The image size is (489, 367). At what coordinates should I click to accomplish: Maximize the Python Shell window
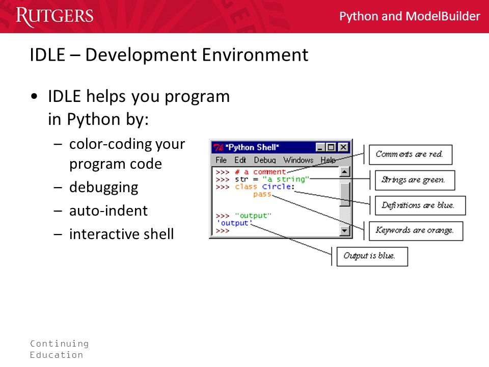point(331,147)
